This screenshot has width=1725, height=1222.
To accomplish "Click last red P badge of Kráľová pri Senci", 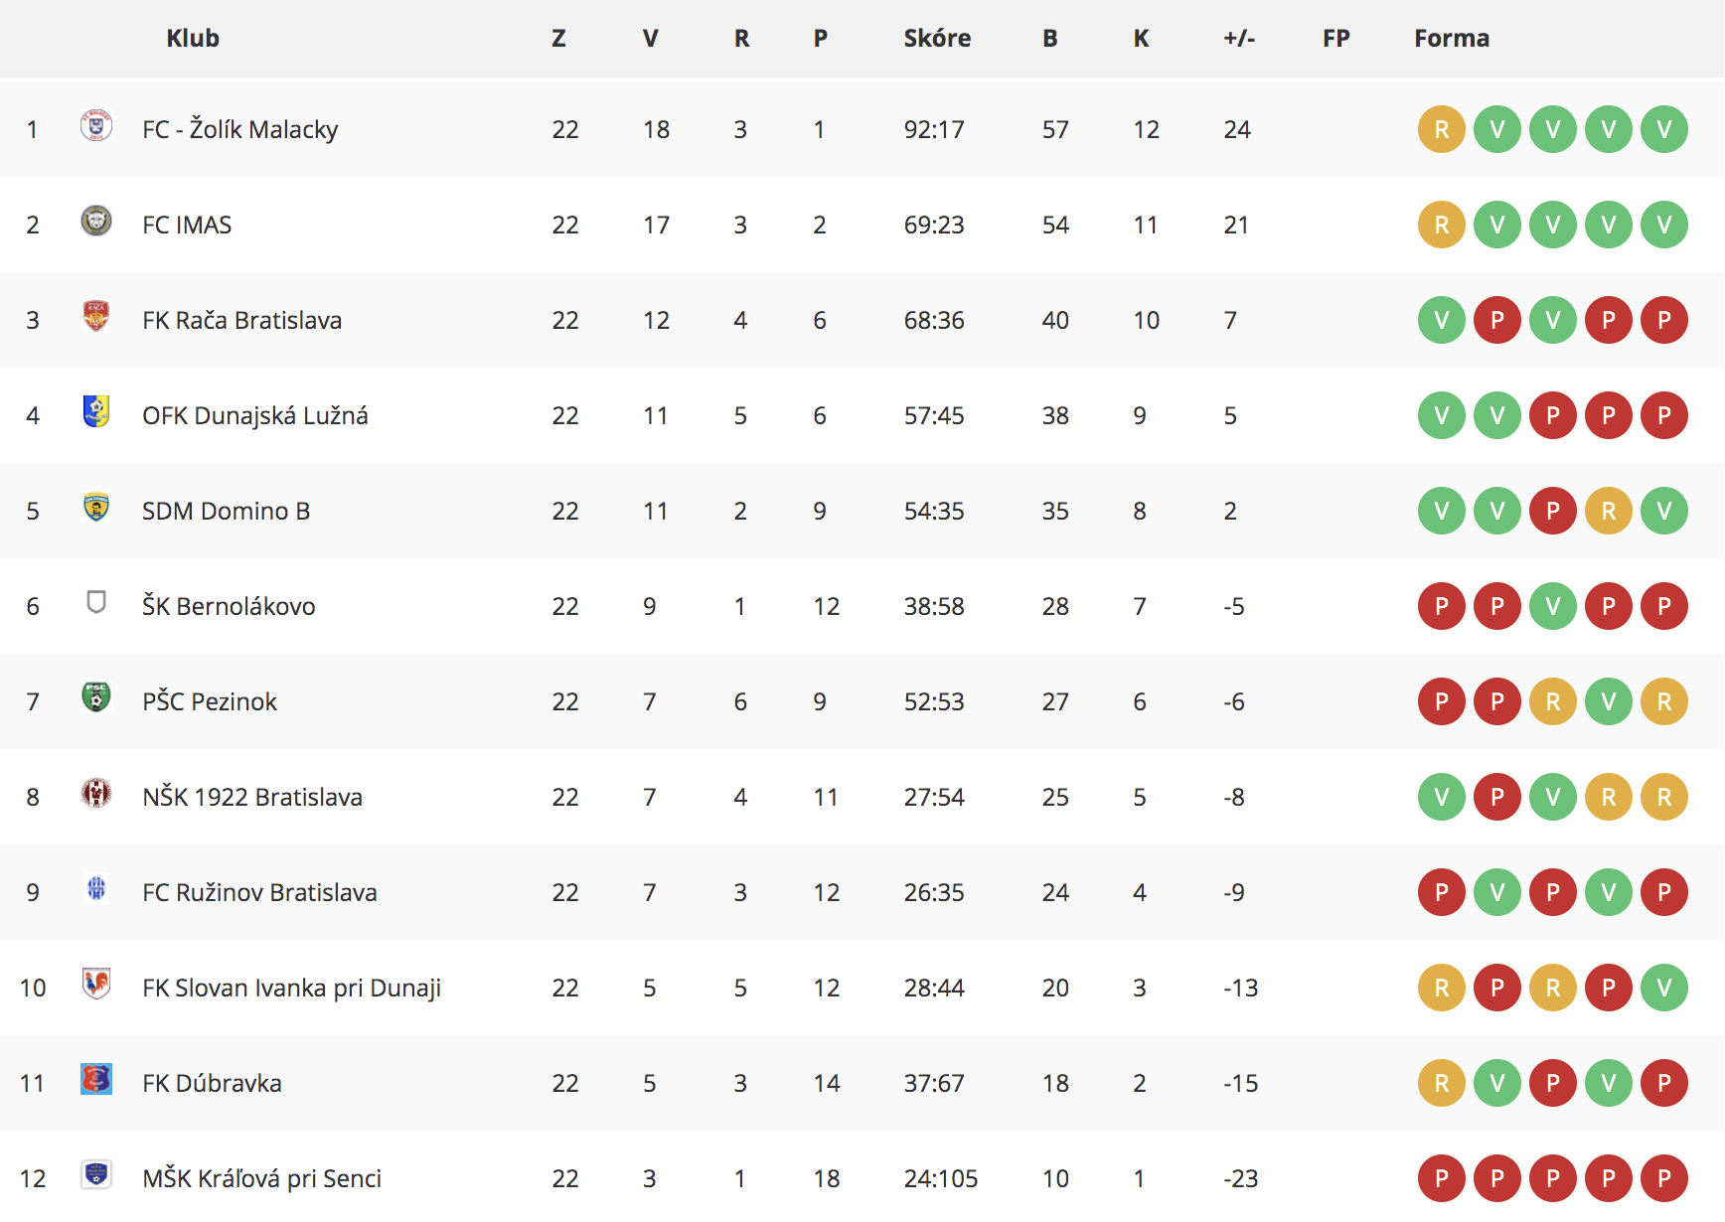I will click(1664, 1178).
